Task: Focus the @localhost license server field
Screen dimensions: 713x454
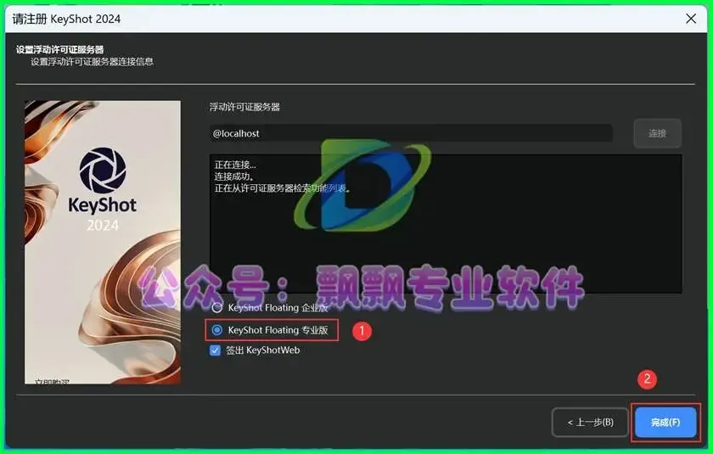Action: pyautogui.click(x=411, y=133)
